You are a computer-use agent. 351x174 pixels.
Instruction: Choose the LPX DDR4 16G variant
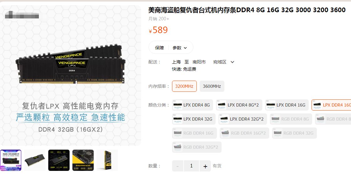(287, 105)
